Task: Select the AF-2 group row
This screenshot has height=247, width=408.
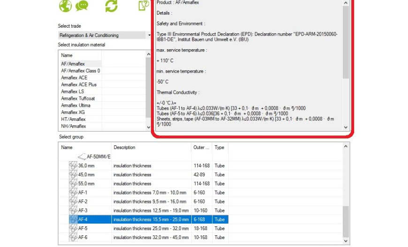Action: pos(83,202)
